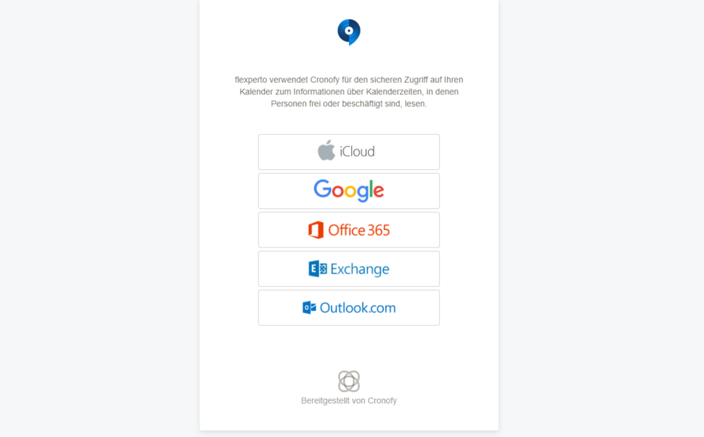Screen dimensions: 704x437
Task: Connect with Outlook.com calendar
Action: [349, 307]
